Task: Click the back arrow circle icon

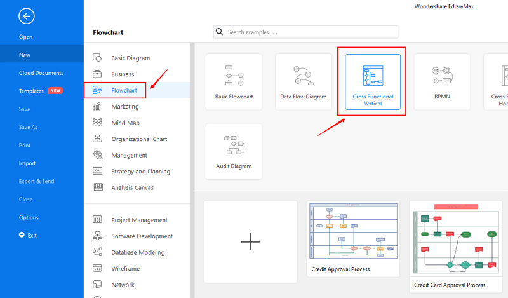Action: [27, 16]
